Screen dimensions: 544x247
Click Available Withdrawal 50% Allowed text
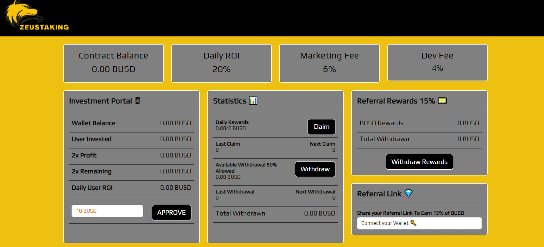tap(246, 168)
